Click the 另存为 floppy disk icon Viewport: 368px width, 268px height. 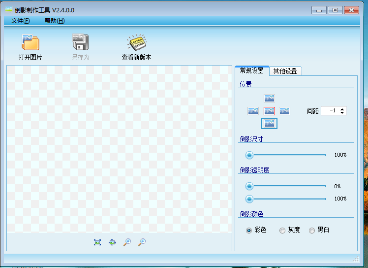click(x=80, y=43)
